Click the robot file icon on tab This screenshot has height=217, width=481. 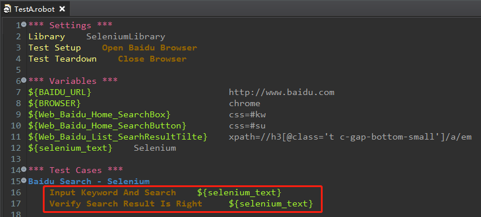click(7, 9)
